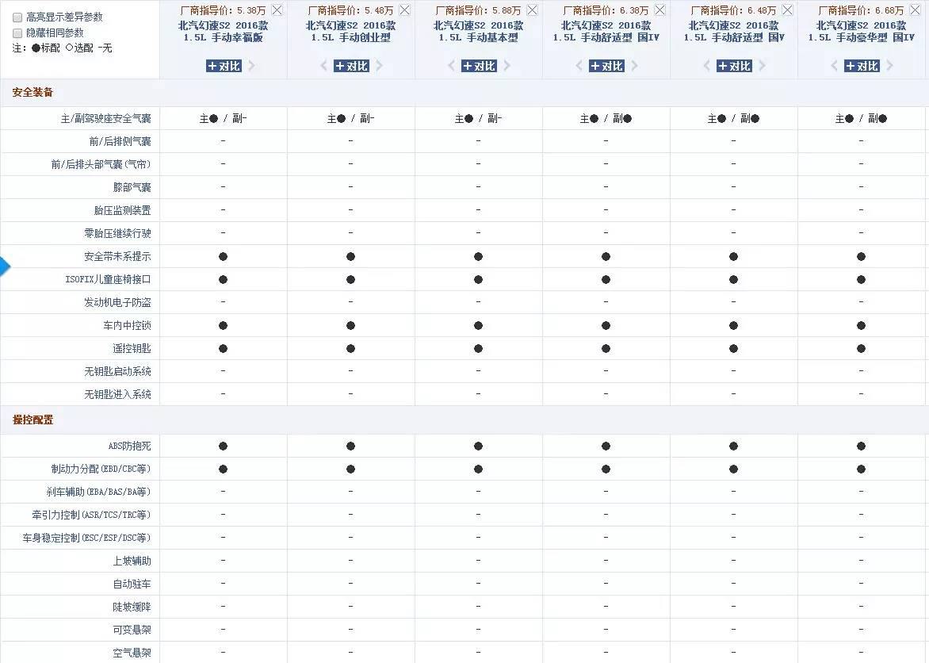The height and width of the screenshot is (663, 929).
Task: Click +对比 button under 手动幸福版
Action: 224,66
